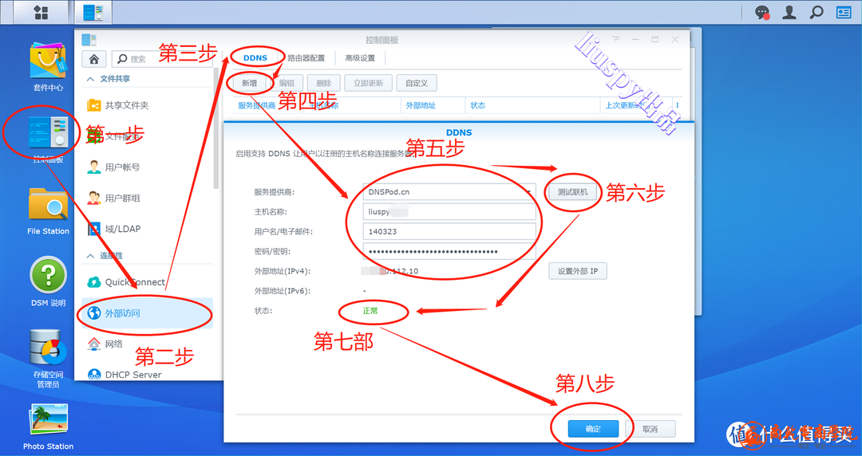
Task: Open the DSM search magnifier icon
Action: click(x=817, y=12)
